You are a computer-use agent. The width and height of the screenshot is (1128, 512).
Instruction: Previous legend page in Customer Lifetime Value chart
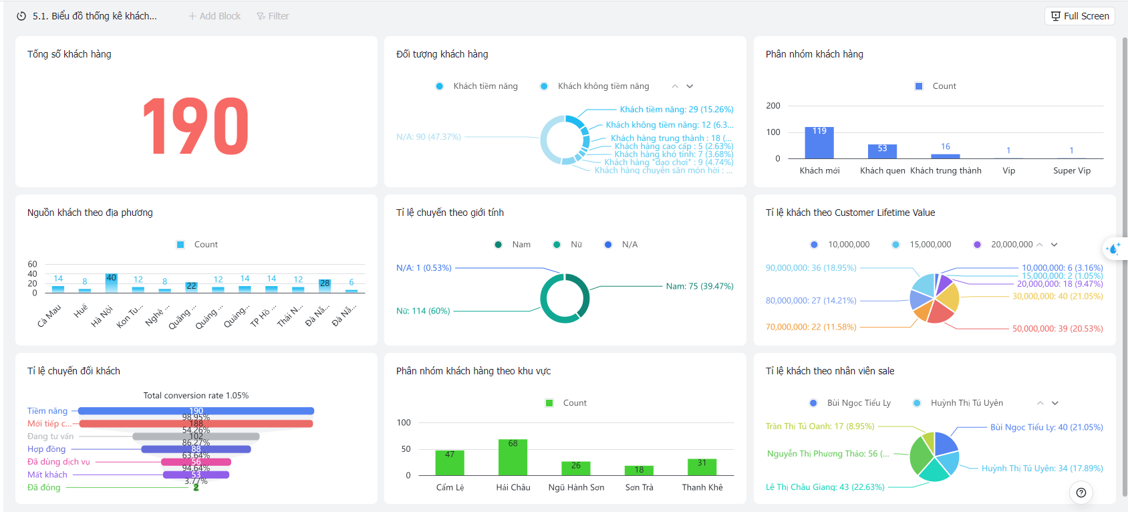click(1040, 245)
